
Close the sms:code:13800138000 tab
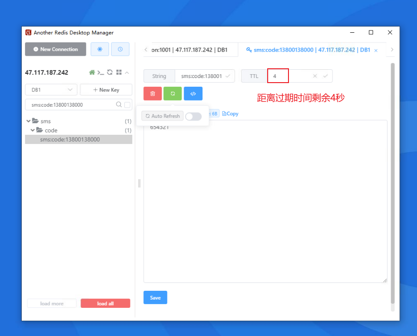point(376,50)
